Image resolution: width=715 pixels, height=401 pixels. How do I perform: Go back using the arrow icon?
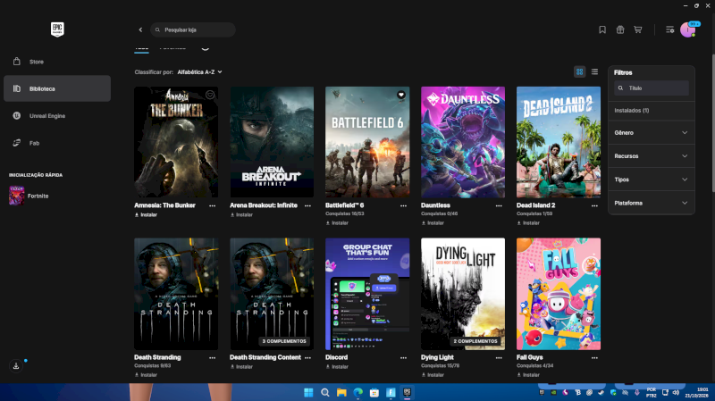point(140,29)
